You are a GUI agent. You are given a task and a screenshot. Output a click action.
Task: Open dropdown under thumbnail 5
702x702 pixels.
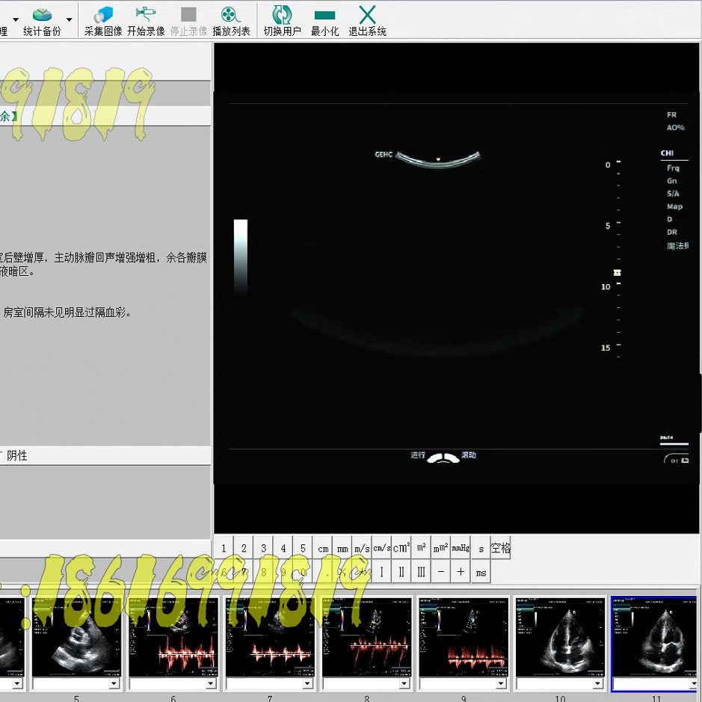pos(114,683)
